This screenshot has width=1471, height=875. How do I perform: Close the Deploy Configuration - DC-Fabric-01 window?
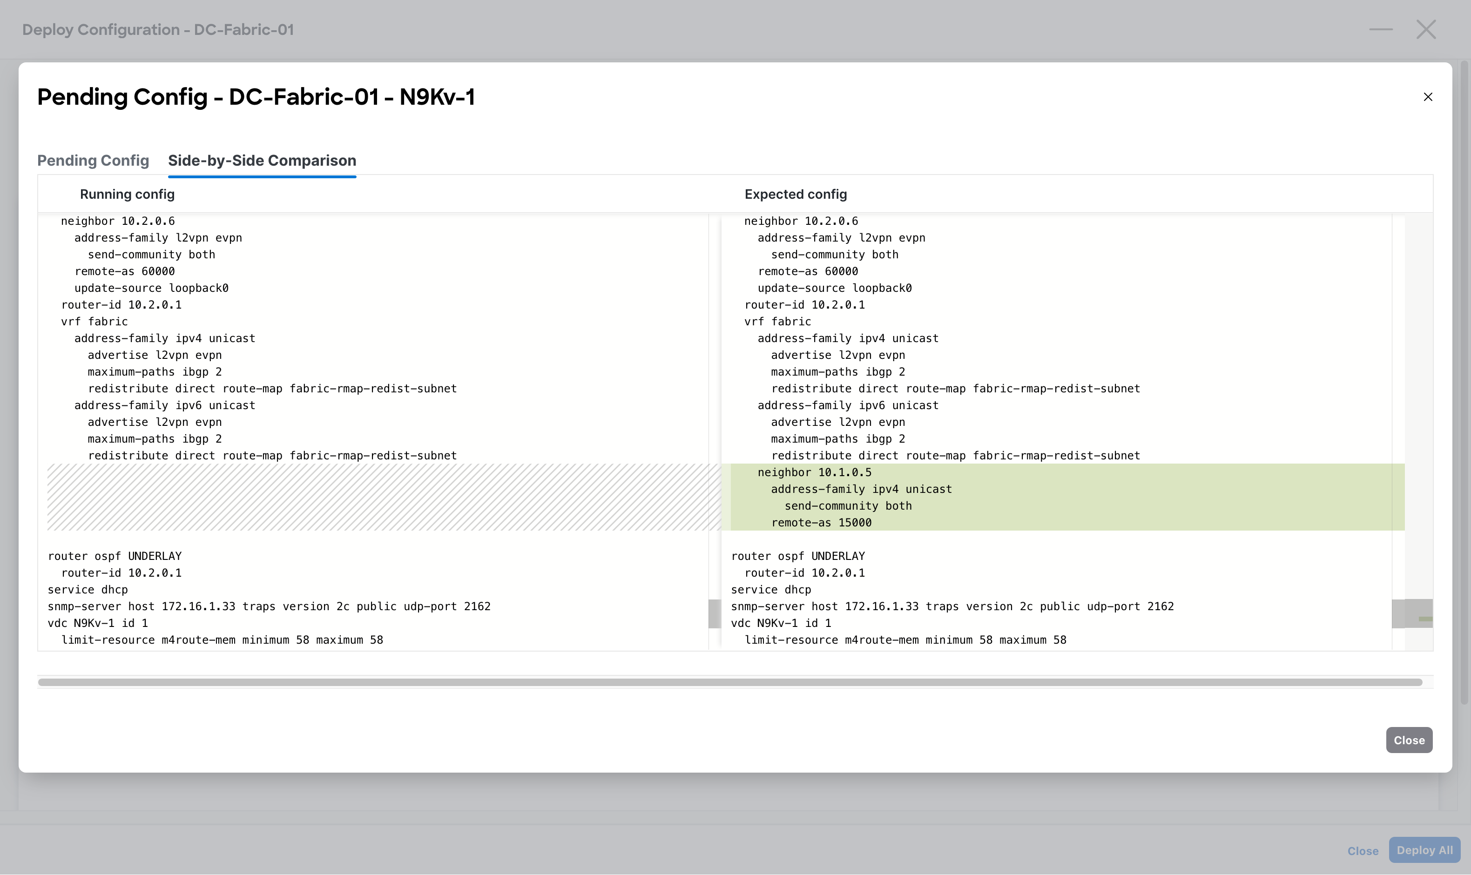coord(1426,29)
